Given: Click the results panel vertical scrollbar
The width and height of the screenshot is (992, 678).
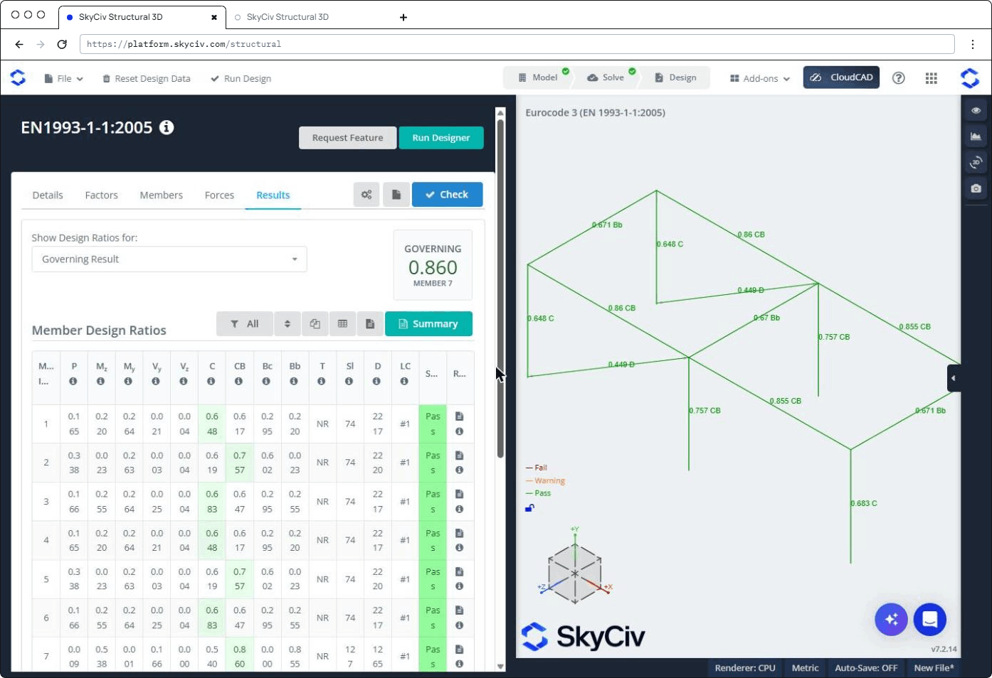Looking at the screenshot, I should coord(500,288).
